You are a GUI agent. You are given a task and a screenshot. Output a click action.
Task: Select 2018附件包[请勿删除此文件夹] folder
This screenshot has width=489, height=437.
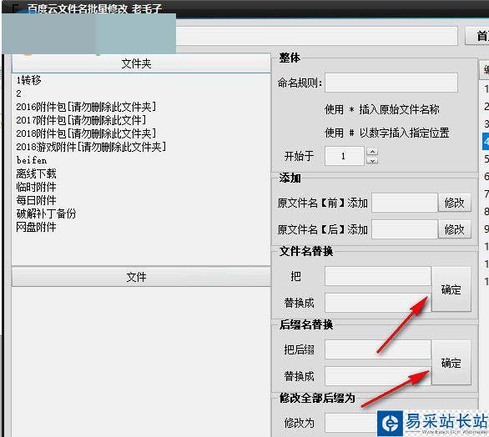tap(86, 133)
